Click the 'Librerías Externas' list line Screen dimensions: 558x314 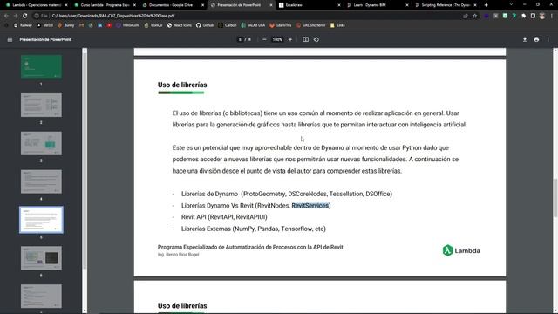(x=254, y=229)
